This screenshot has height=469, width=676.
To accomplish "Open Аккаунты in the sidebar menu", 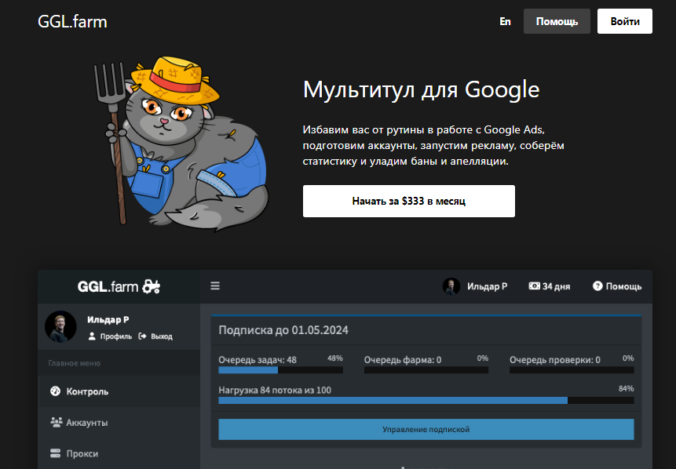I will (119, 423).
